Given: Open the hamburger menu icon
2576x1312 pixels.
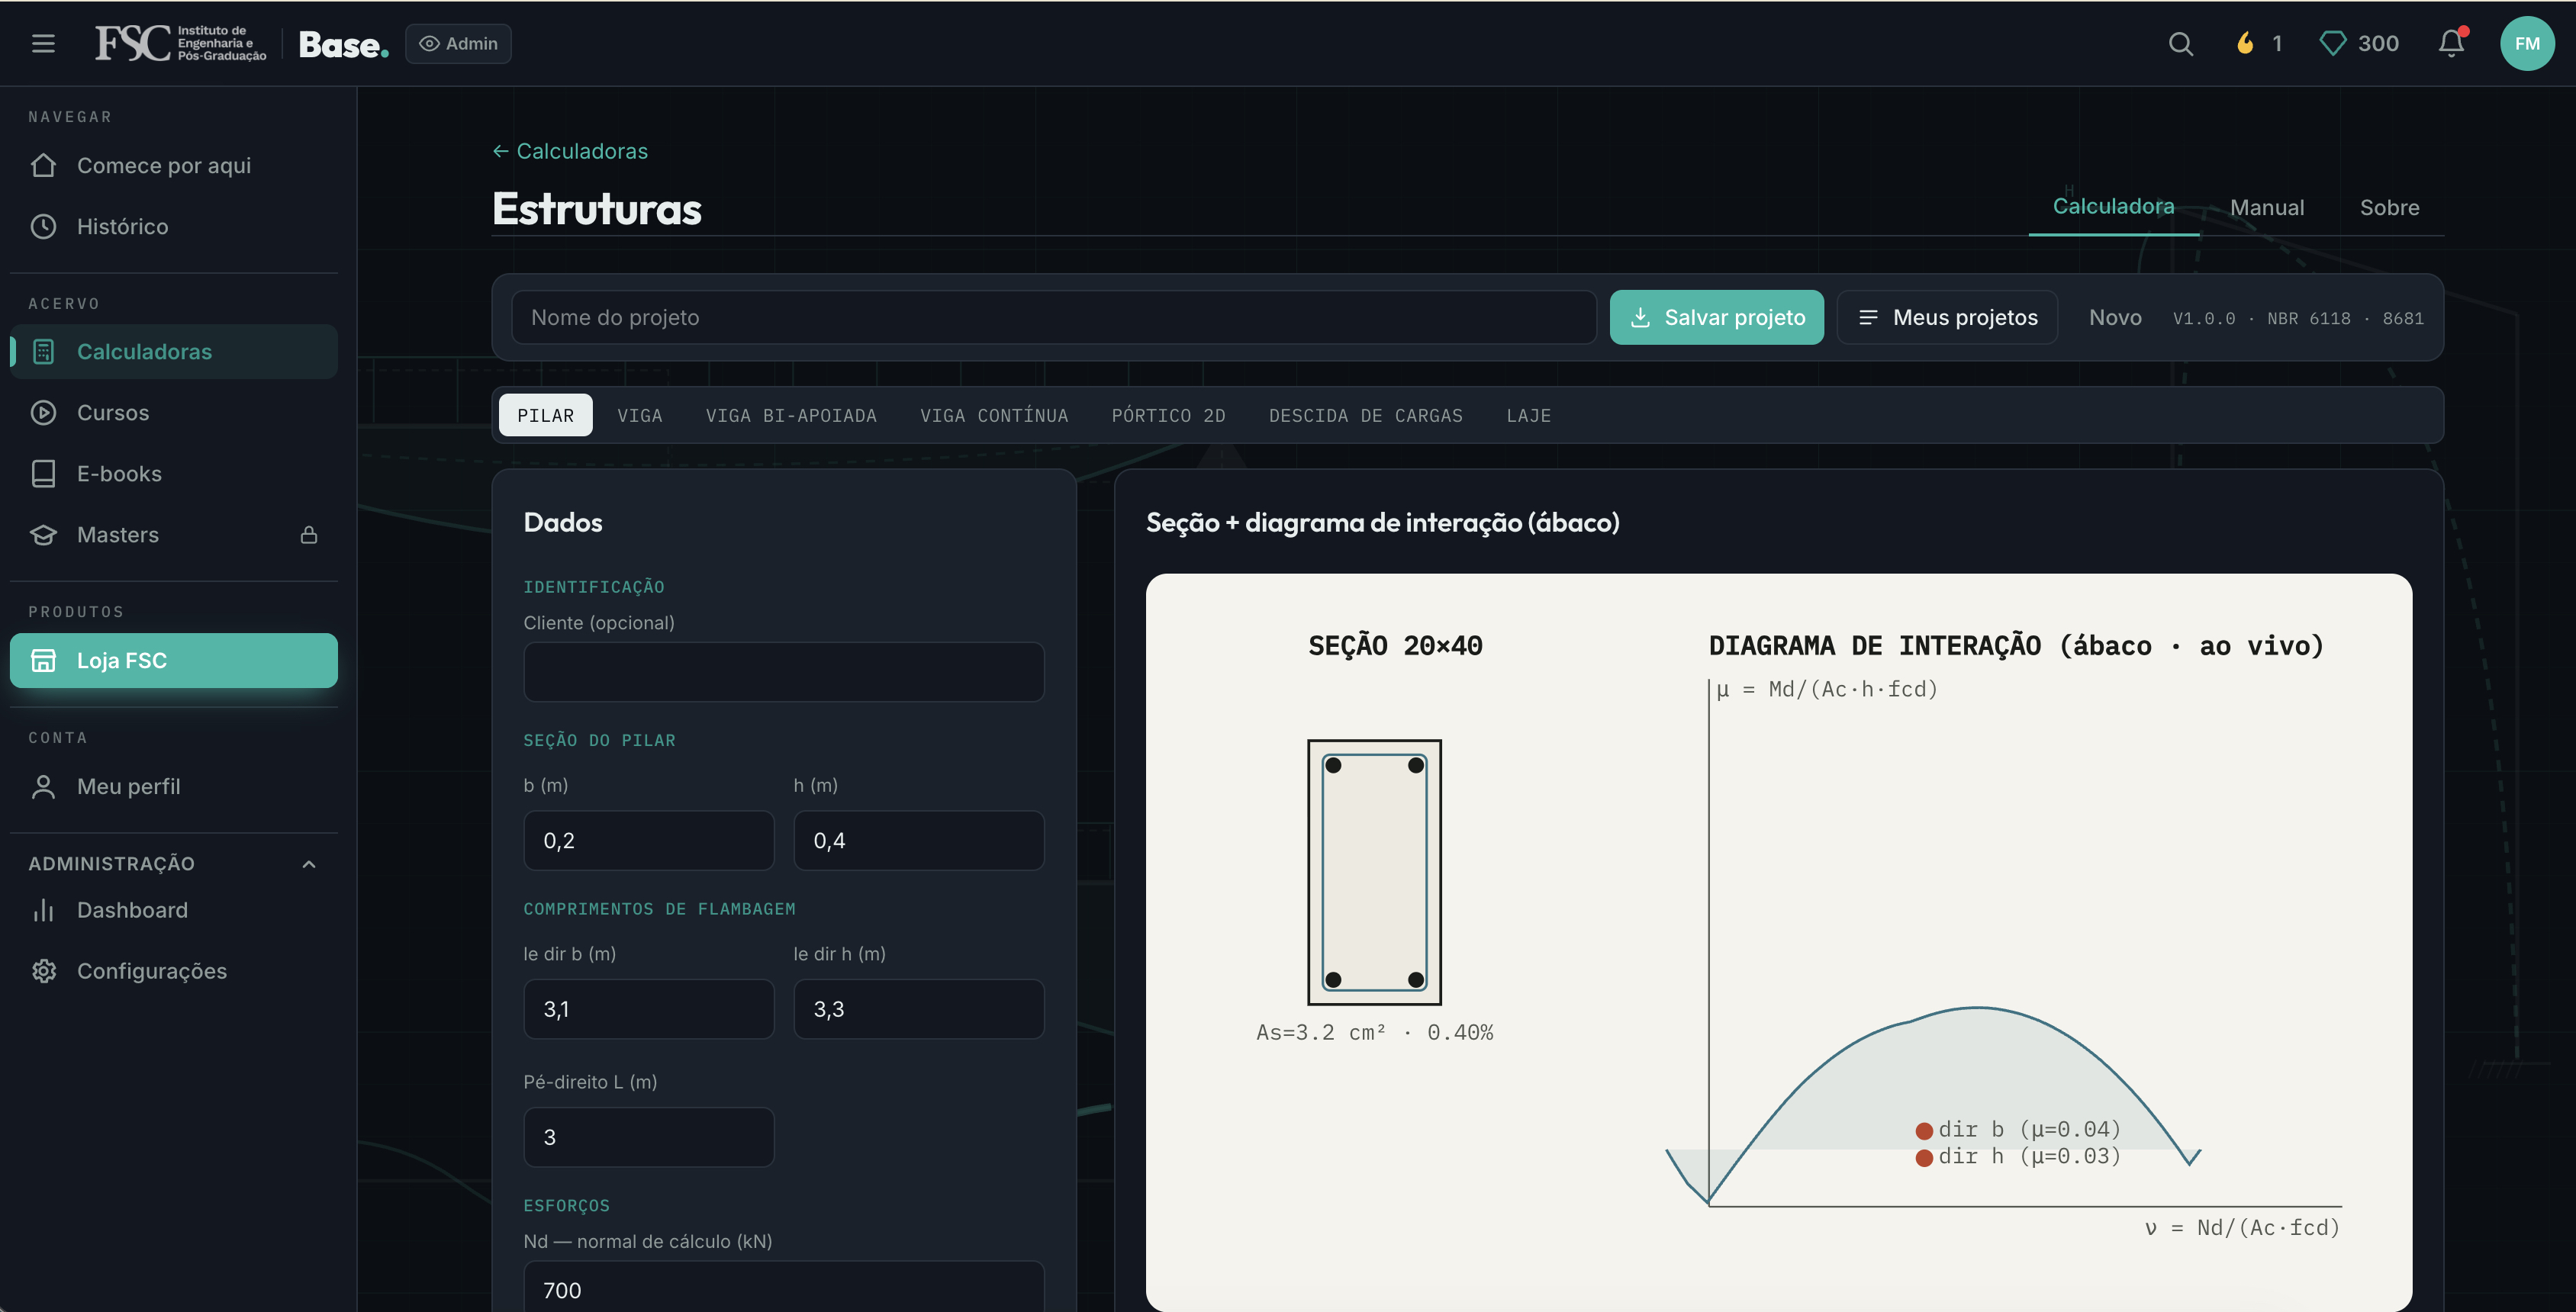Looking at the screenshot, I should (43, 43).
